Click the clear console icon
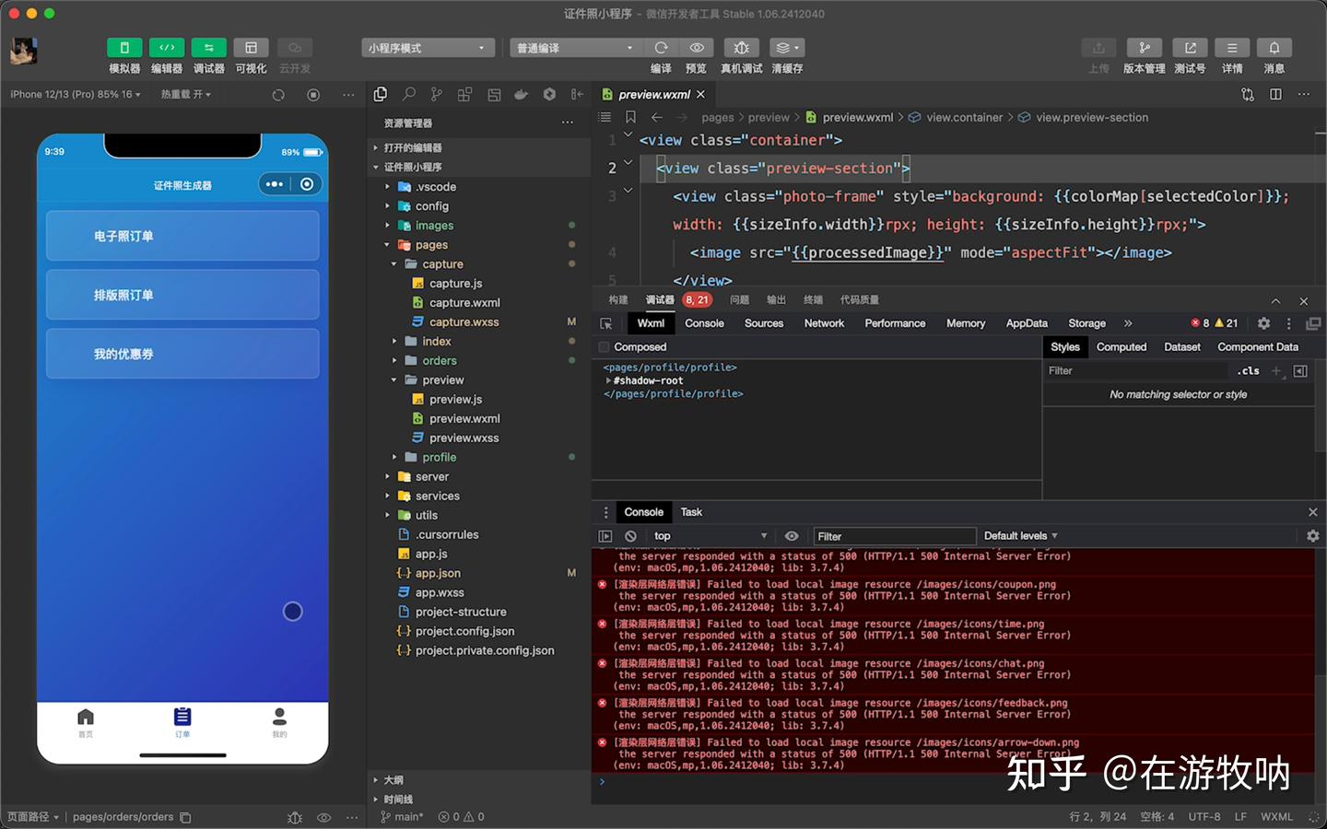This screenshot has width=1327, height=829. (630, 536)
